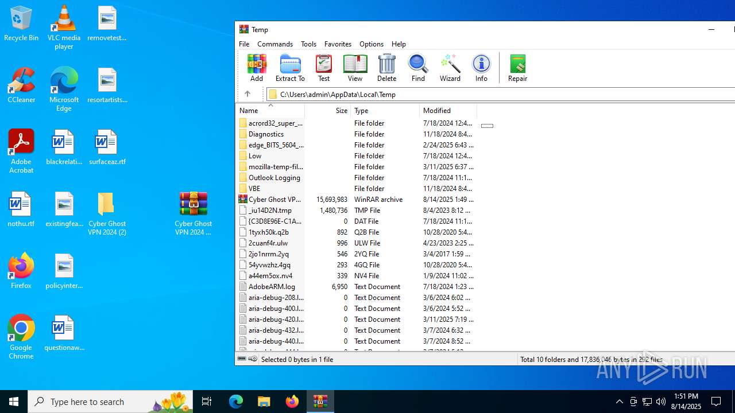Click the address path field
Viewport: 735px width, 413px height.
pyautogui.click(x=501, y=94)
